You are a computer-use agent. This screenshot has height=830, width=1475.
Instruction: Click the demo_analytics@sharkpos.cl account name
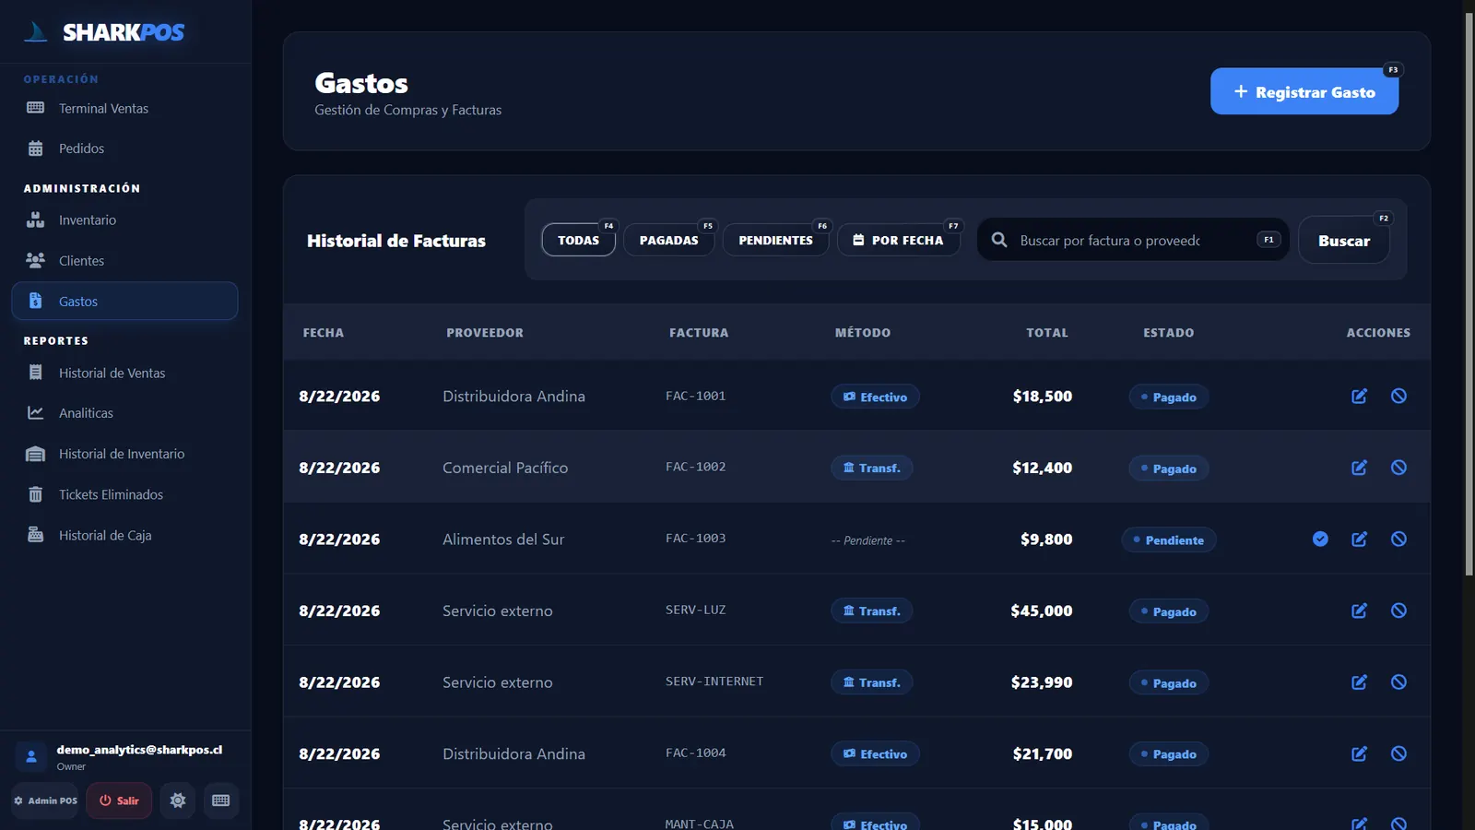click(x=139, y=750)
